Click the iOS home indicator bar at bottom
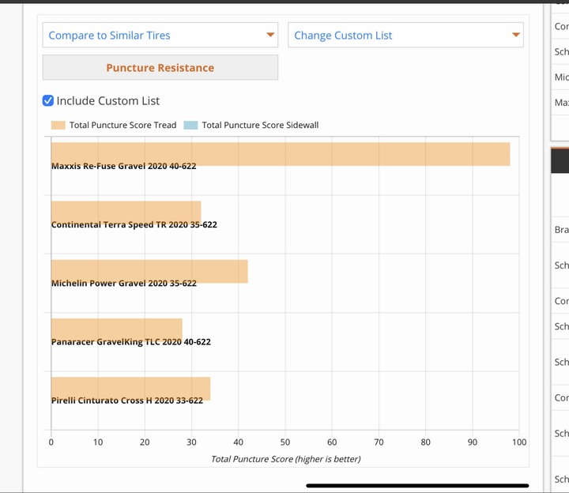Viewport: 569px width, 493px height. [417, 485]
